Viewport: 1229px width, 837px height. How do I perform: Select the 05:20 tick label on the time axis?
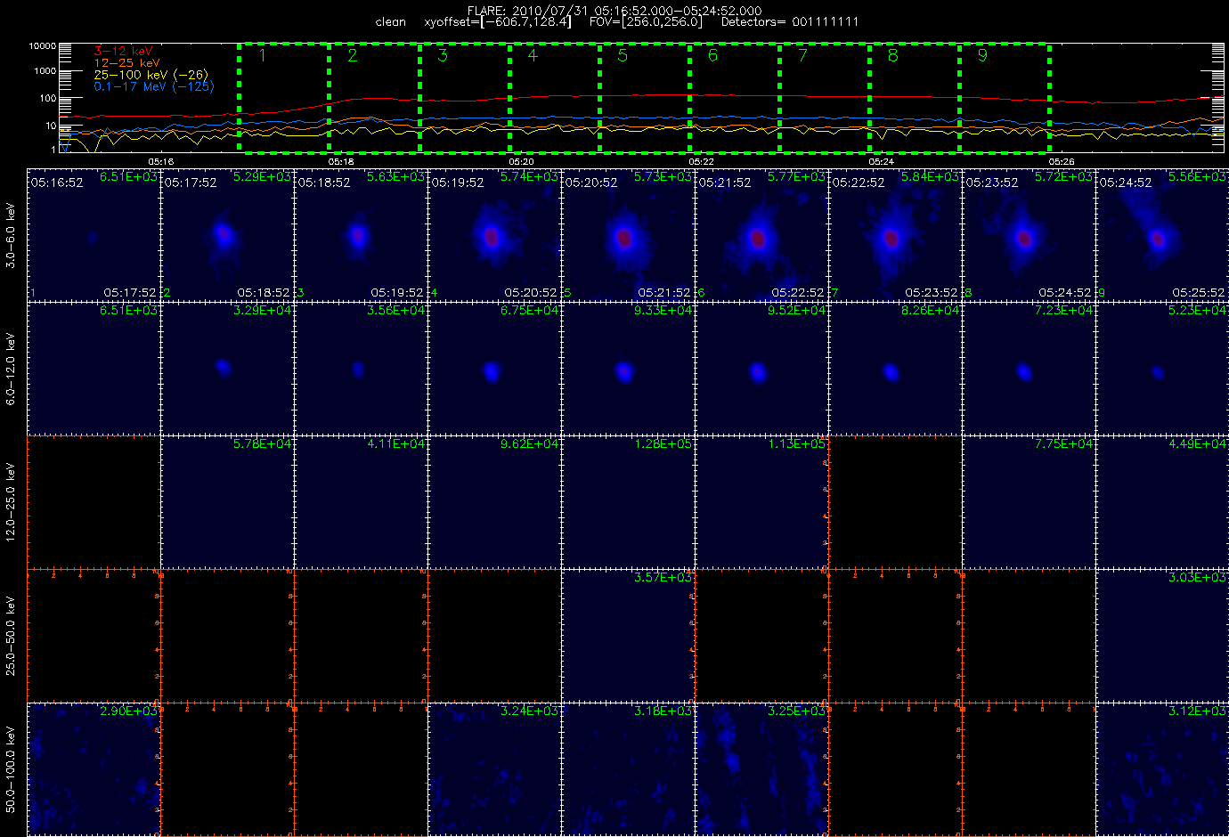521,161
